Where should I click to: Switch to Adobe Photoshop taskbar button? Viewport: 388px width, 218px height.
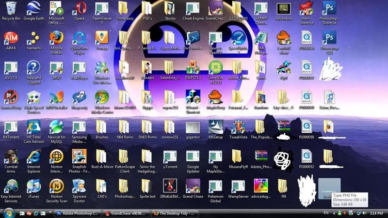tap(78, 213)
